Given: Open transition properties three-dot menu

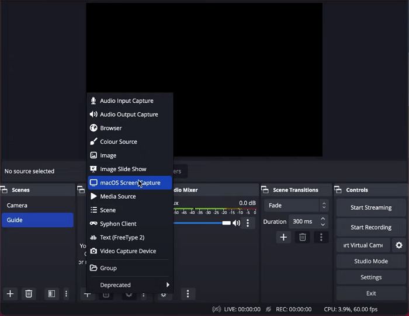Looking at the screenshot, I should point(321,237).
